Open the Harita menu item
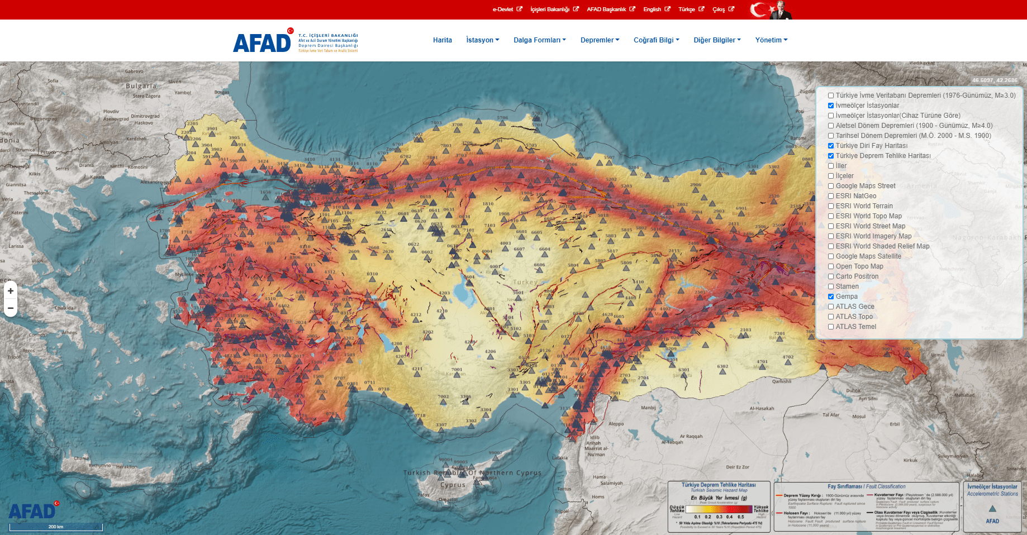 (x=443, y=40)
